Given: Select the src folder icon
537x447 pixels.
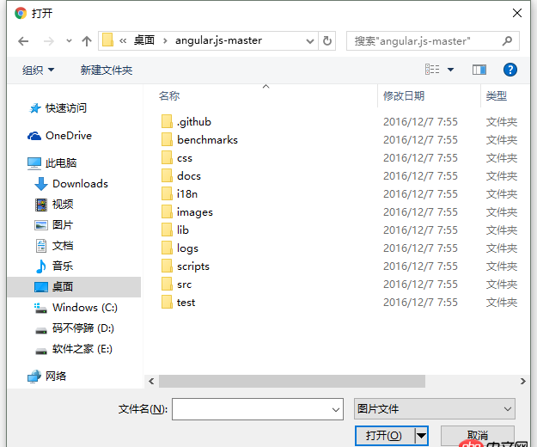Looking at the screenshot, I should click(167, 285).
